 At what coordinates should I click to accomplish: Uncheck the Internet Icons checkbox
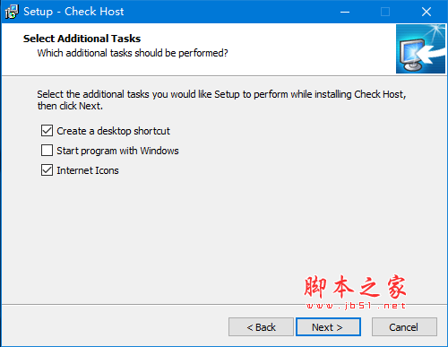click(47, 170)
